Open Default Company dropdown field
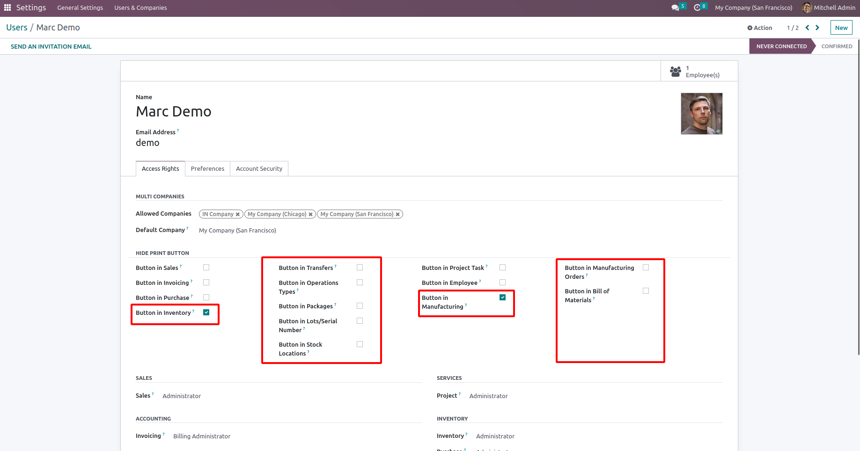Viewport: 860px width, 451px height. point(237,230)
